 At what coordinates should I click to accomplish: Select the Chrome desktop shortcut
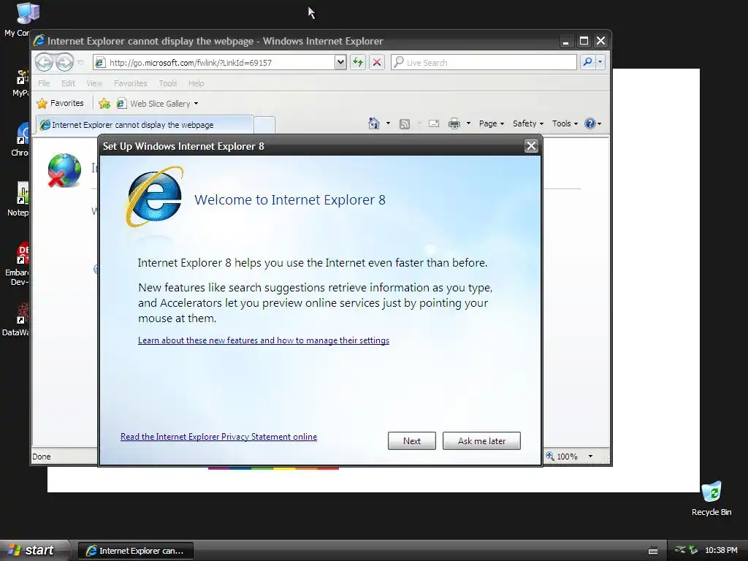(20, 139)
